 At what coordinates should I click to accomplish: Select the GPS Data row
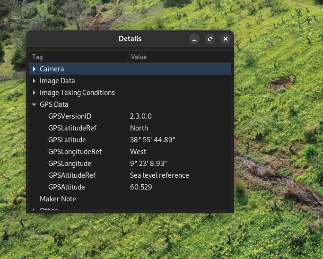point(130,104)
